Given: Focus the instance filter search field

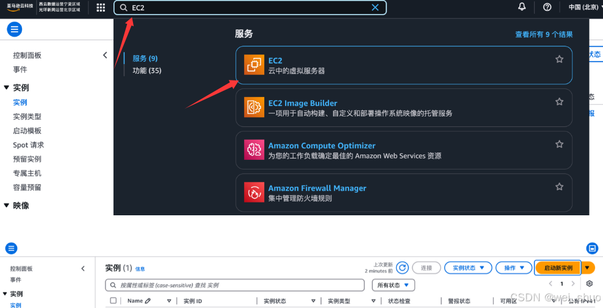Looking at the screenshot, I should coord(234,285).
